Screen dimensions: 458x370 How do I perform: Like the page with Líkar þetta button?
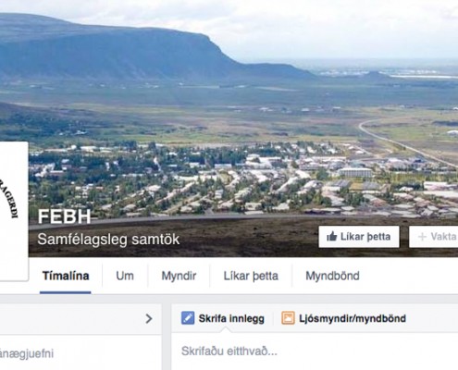359,237
